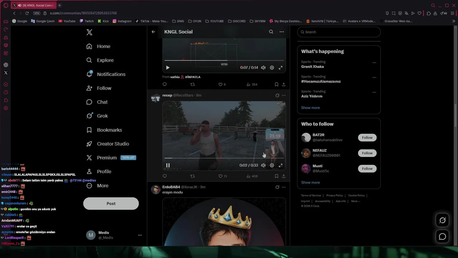Open Profile from the sidebar
This screenshot has height=258, width=458.
click(99, 172)
